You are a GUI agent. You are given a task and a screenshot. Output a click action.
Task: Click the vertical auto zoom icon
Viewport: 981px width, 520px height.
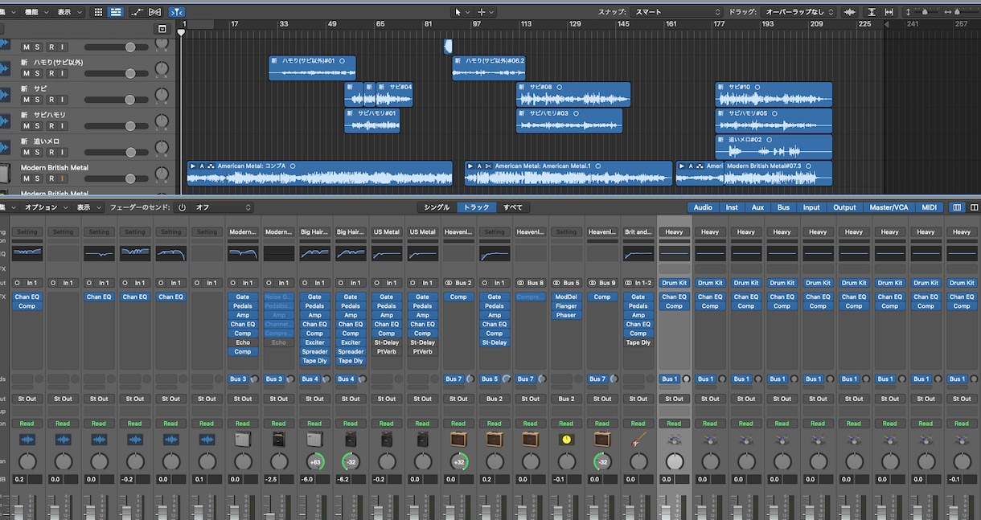872,12
